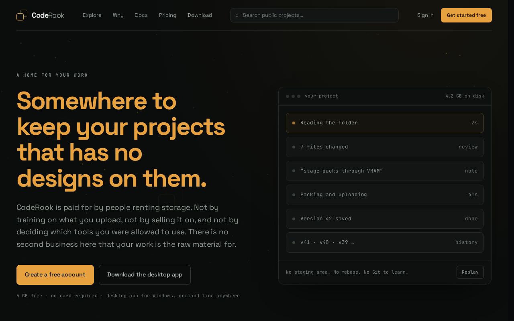This screenshot has height=321, width=514.
Task: Focus the Search public projects field
Action: pyautogui.click(x=314, y=15)
